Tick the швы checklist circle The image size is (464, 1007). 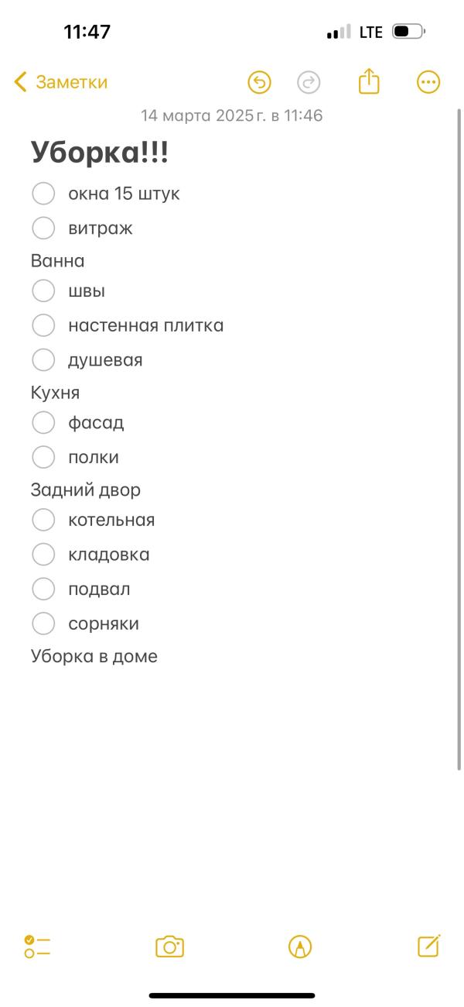pyautogui.click(x=43, y=291)
